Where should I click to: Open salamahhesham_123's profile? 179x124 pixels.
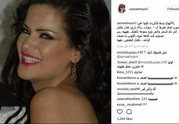(x=132, y=99)
